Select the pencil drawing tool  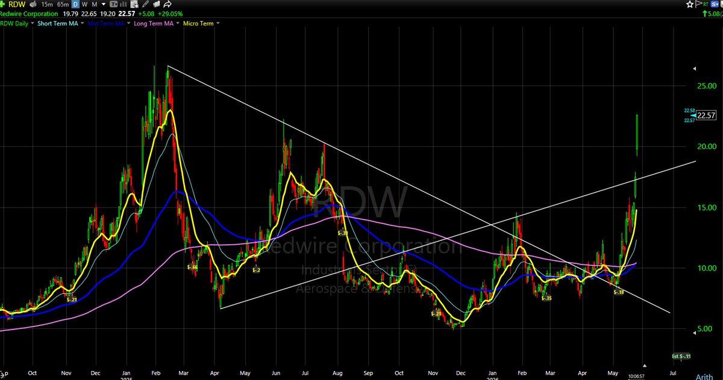point(146,4)
